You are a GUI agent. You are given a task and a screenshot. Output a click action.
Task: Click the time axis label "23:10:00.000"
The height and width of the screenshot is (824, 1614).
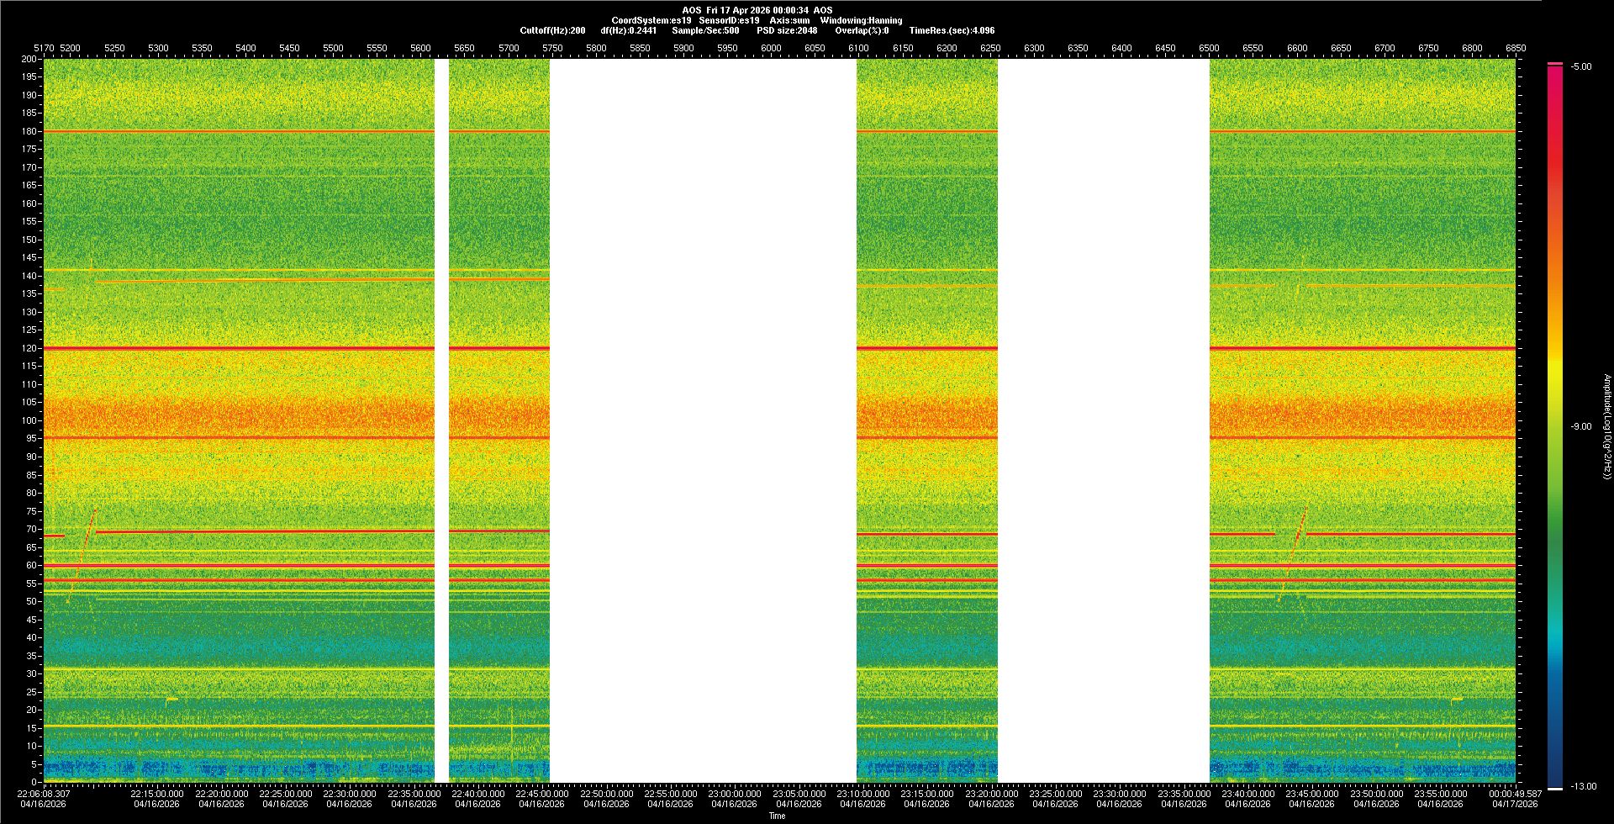(x=862, y=794)
